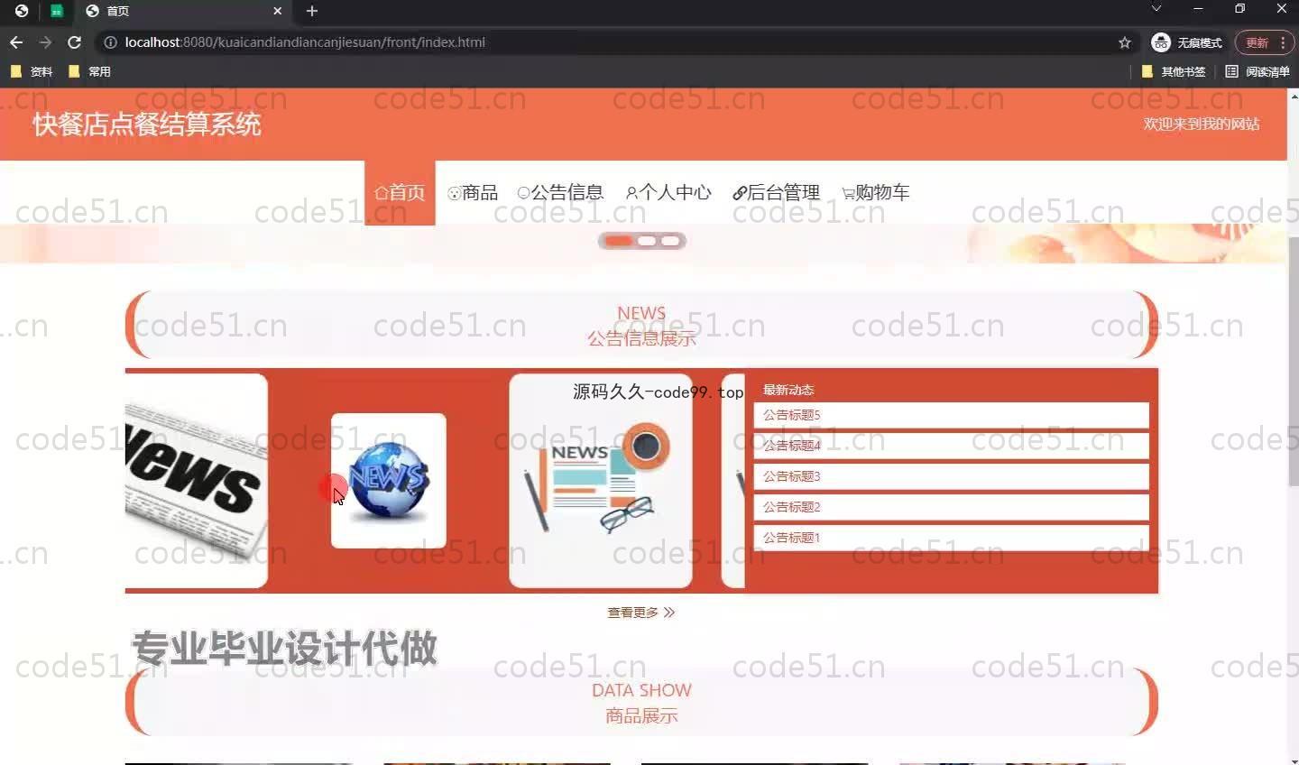The width and height of the screenshot is (1299, 765).
Task: Click the globe NEWS thumbnail
Action: pos(389,481)
